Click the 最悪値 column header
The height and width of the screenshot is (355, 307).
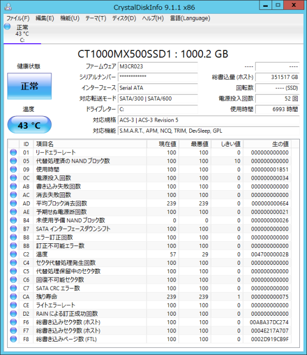point(195,144)
